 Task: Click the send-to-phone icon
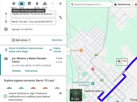pyautogui.click(x=6, y=50)
